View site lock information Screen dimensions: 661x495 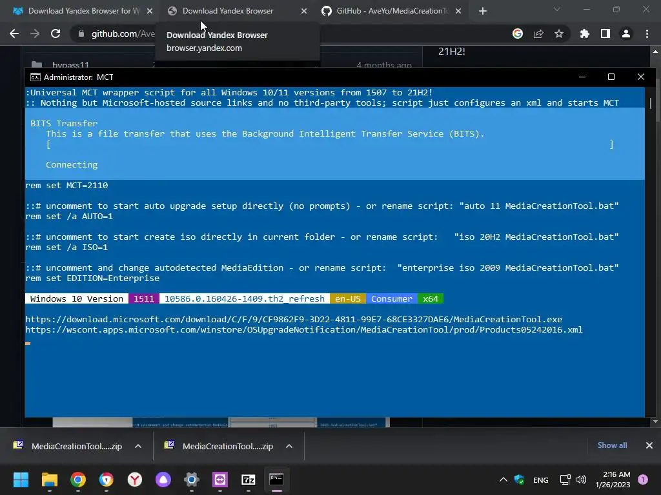point(81,34)
